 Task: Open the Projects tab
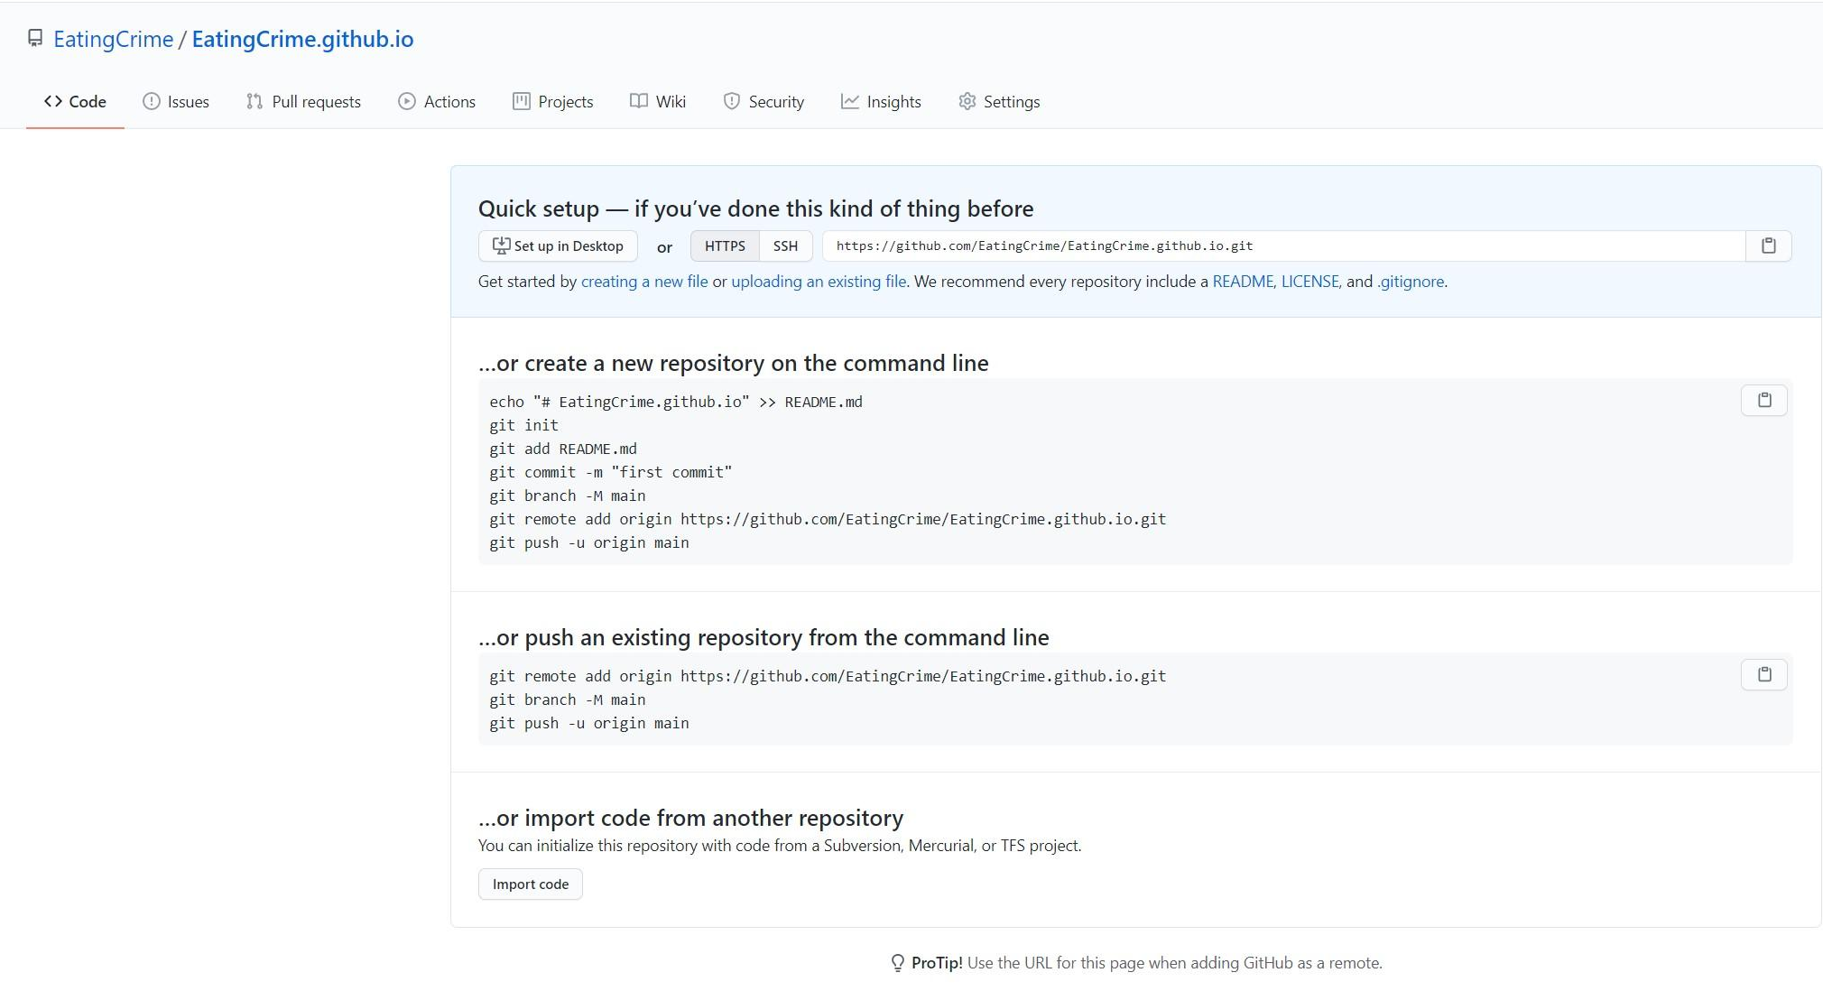pos(552,102)
